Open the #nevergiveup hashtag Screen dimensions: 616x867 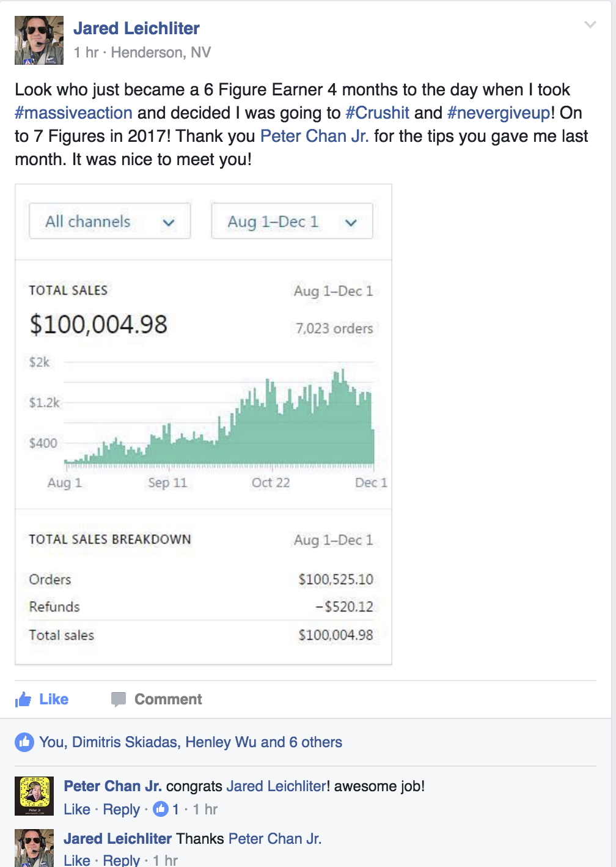[x=499, y=113]
